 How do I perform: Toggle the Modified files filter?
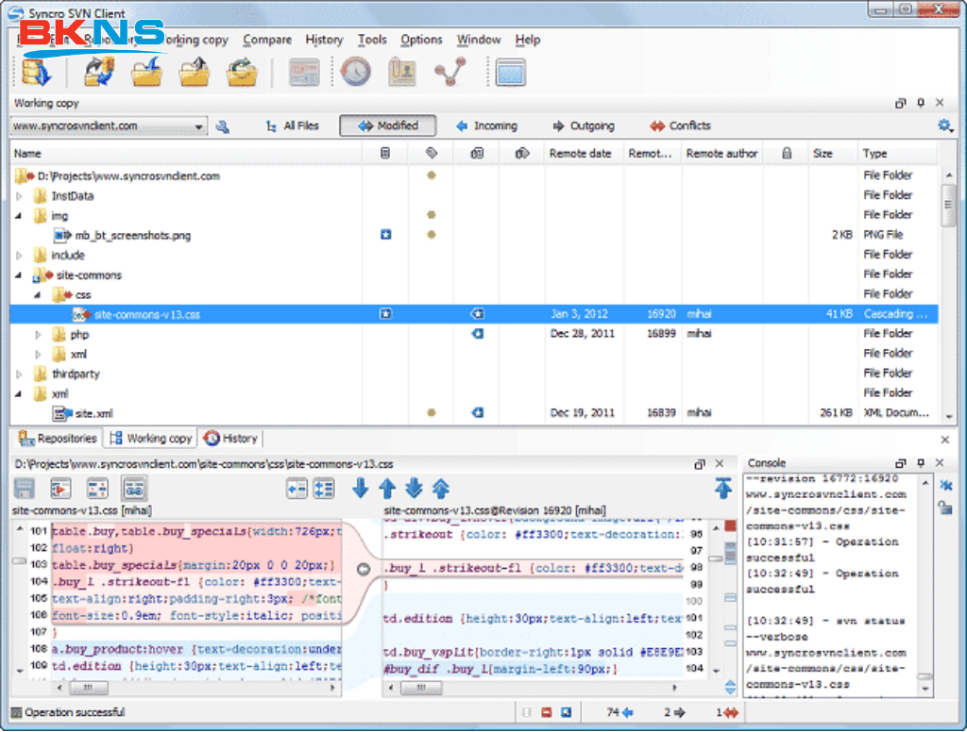coord(387,125)
